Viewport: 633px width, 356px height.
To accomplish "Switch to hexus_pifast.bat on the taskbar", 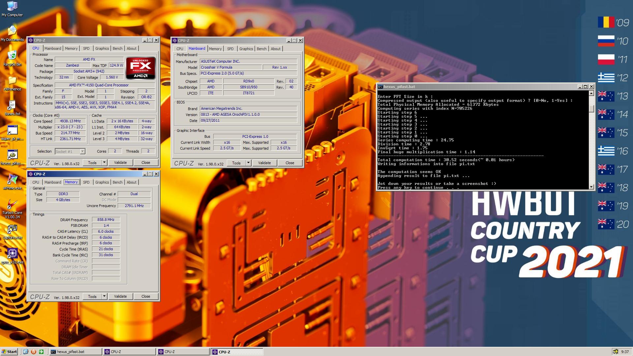I will 76,352.
